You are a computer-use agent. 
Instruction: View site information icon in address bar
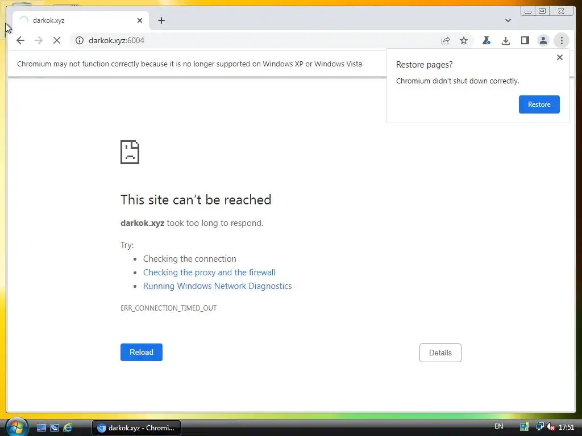[80, 40]
